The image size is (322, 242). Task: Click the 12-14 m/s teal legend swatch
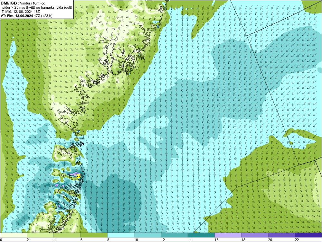[174, 235]
